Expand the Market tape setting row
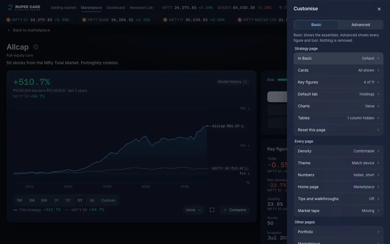Image resolution: width=390 pixels, height=244 pixels. pos(339,211)
